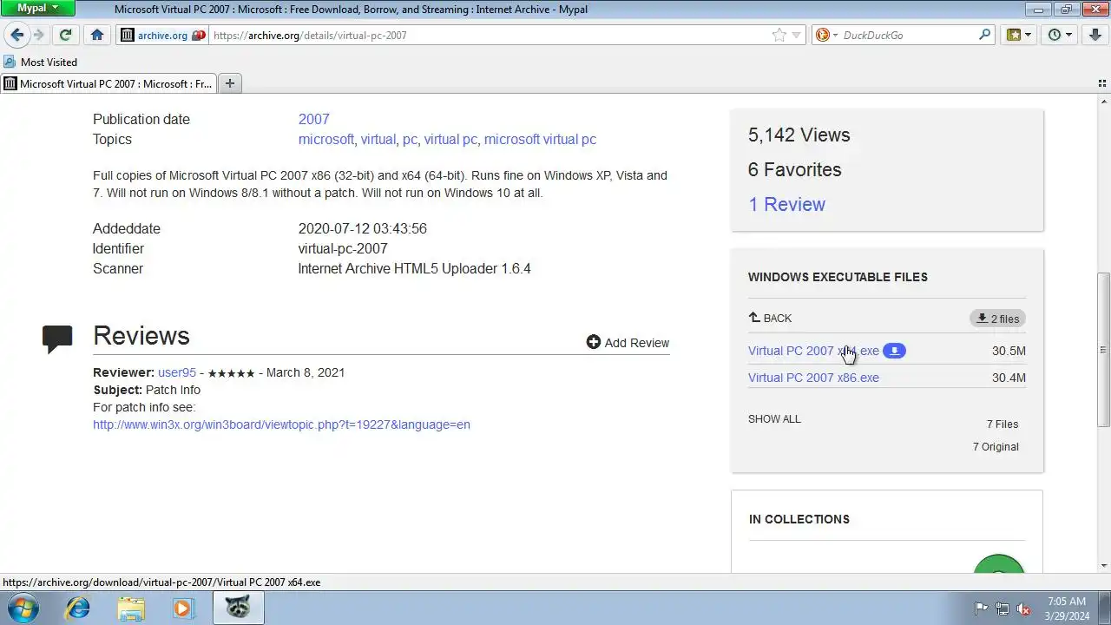Open the DuckDuckGo search engine dropdown
The height and width of the screenshot is (625, 1111).
[x=826, y=35]
